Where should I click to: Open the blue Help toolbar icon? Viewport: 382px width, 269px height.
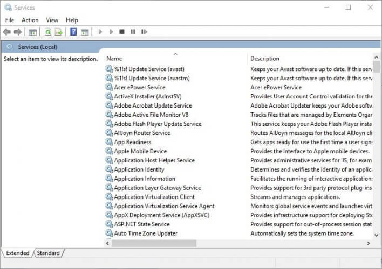(73, 32)
